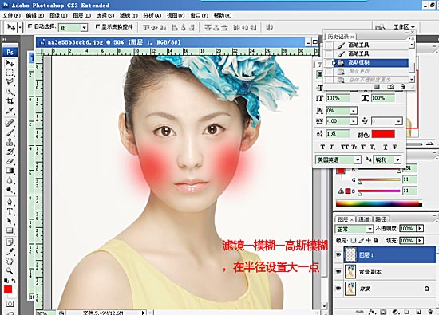Viewport: 439px width, 315px height.
Task: Enable show transform controls checkbox
Action: pos(97,26)
